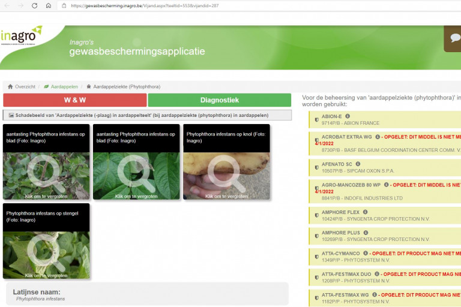Click the info icon next to AFENATO SC
461x307 pixels.
pos(358,164)
